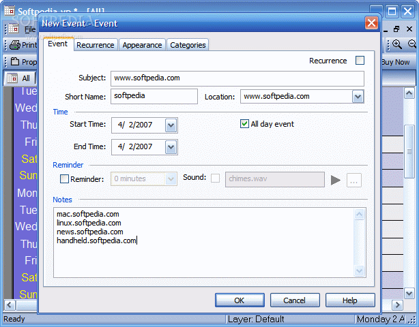Viewport: 419px width, 327px height.
Task: Select the End Time date 4/2/2007
Action: [135, 146]
